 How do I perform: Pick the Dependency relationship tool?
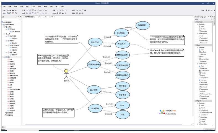coord(205,96)
